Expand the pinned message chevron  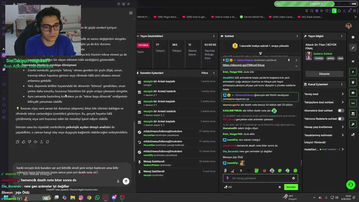coord(296,66)
